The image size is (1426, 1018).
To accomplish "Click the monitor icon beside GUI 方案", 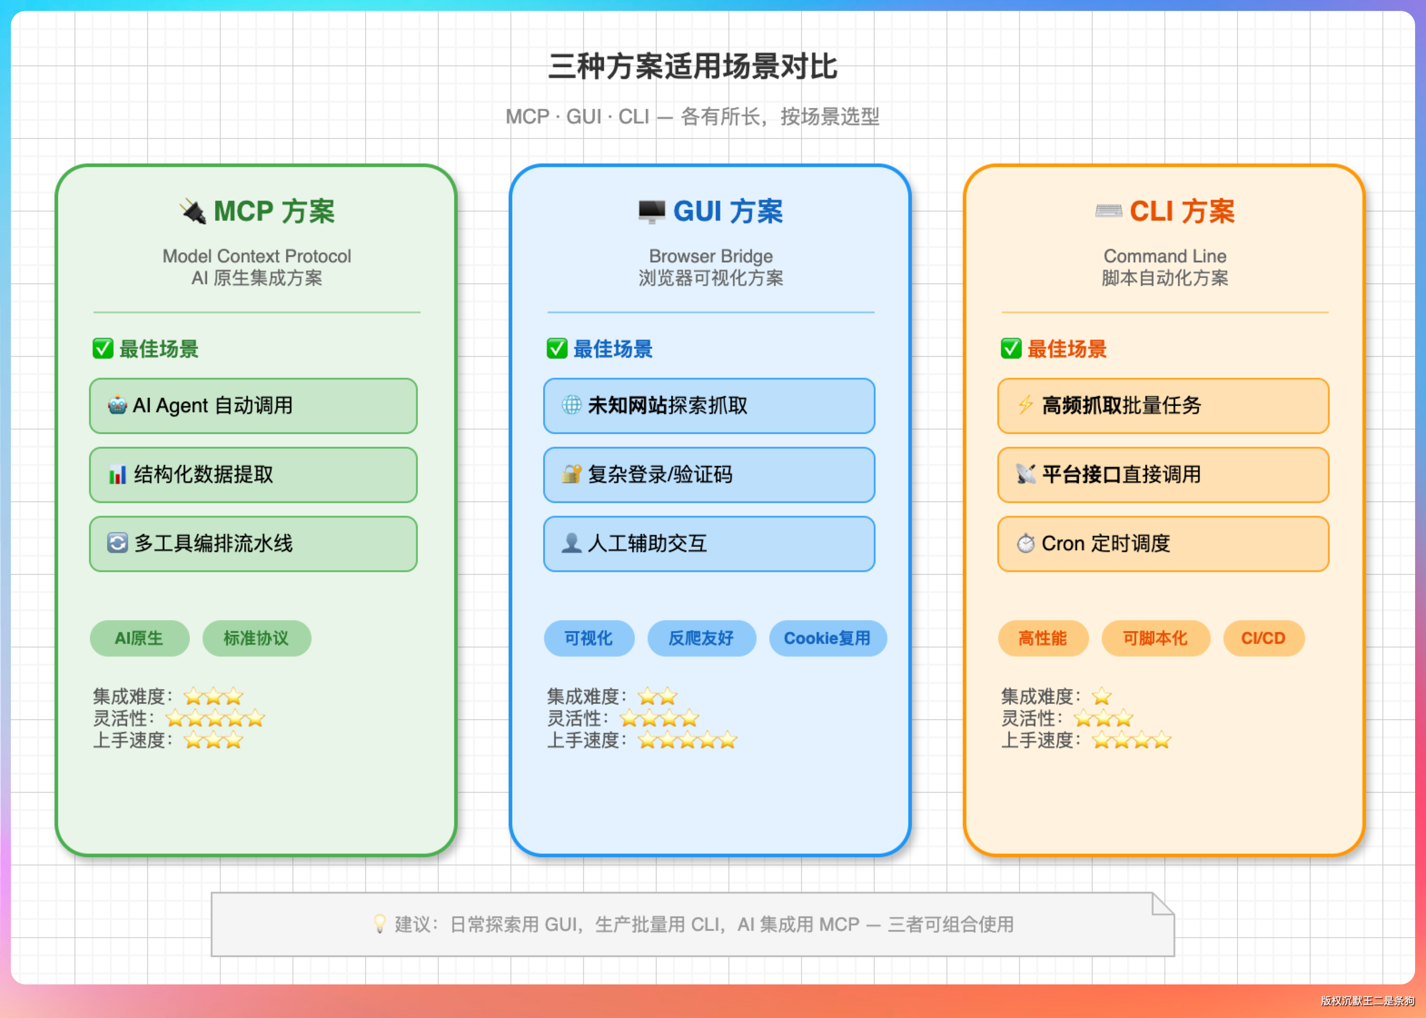I will (x=651, y=211).
